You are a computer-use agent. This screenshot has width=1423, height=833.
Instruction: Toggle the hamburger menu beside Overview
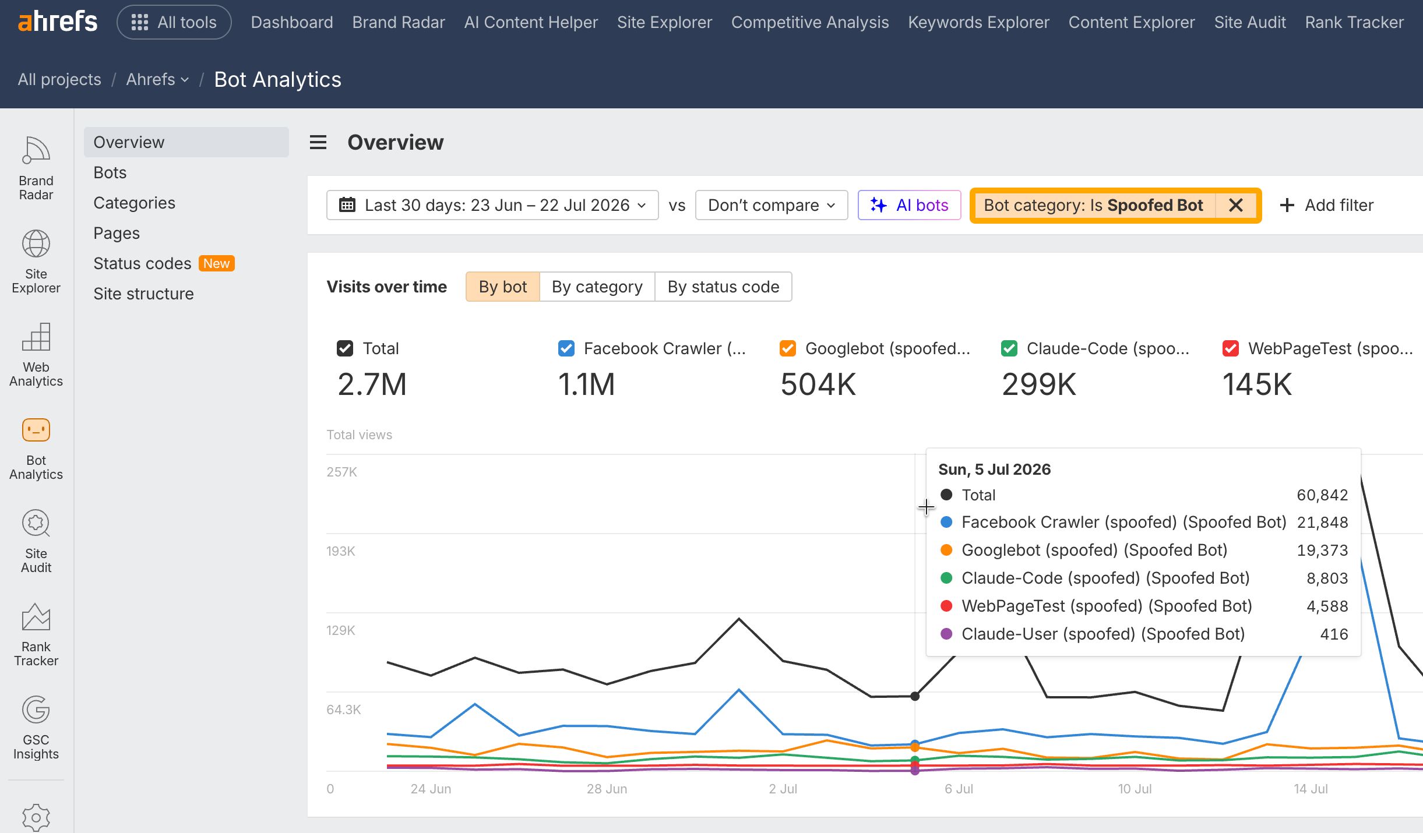(318, 142)
